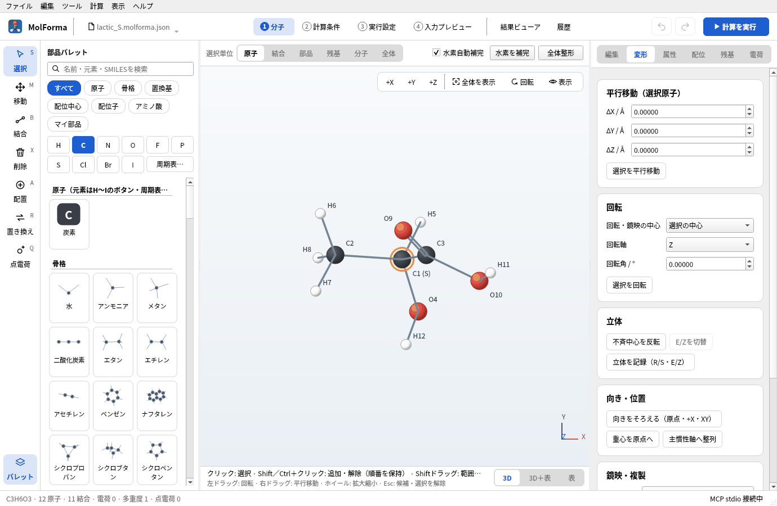Pick the メタン skeleton tile
777x506 pixels.
click(157, 298)
